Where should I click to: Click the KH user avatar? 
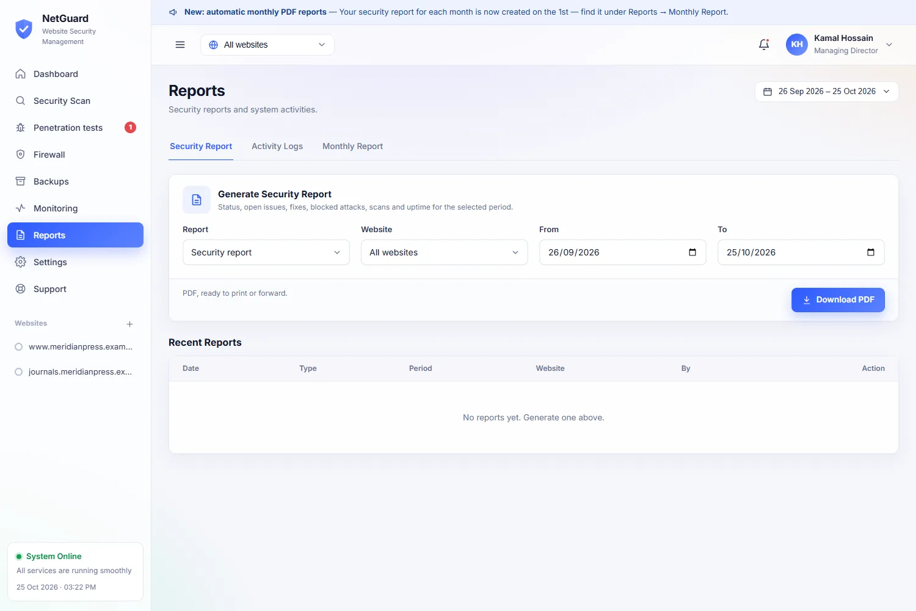(x=797, y=45)
